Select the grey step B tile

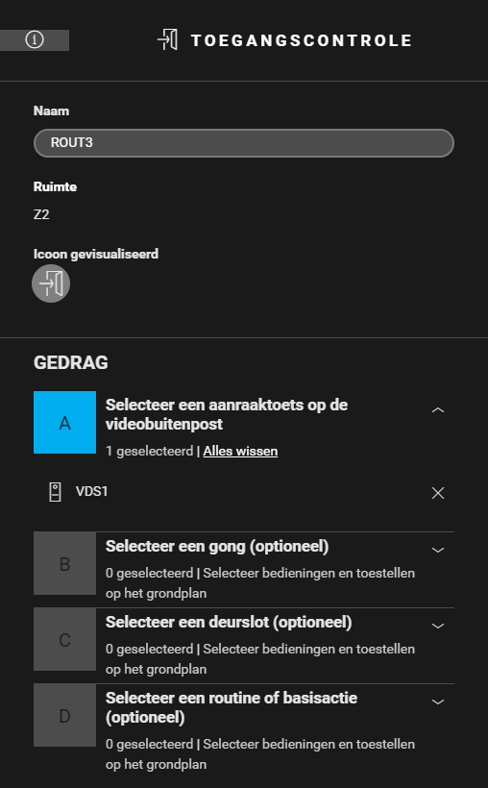(x=64, y=564)
